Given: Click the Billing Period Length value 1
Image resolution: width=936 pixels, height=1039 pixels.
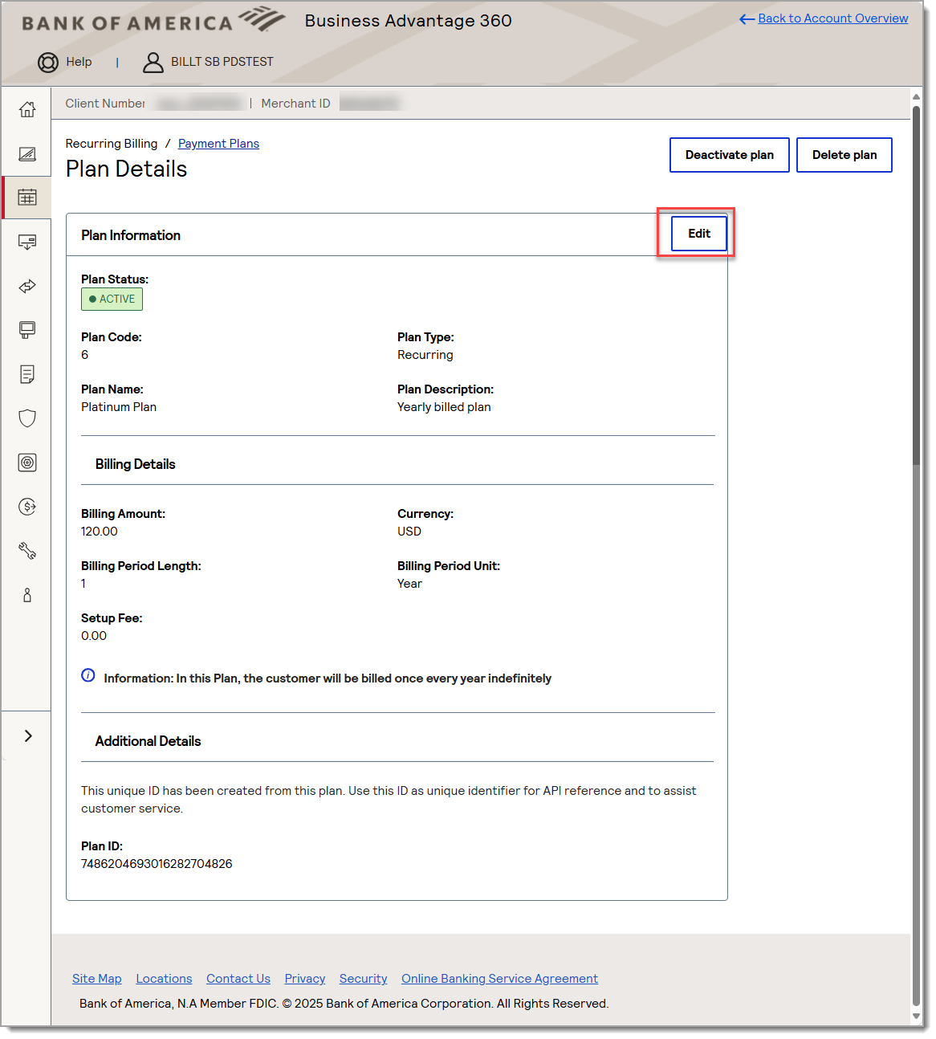Looking at the screenshot, I should point(83,584).
